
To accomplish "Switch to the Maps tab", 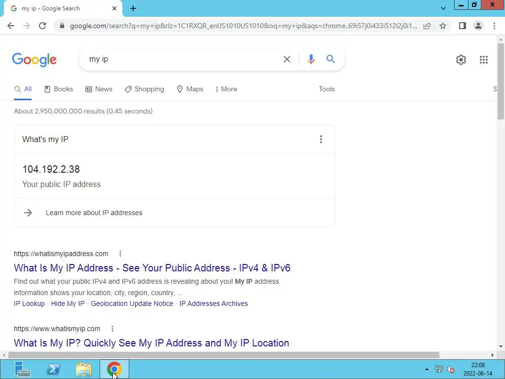I will (190, 89).
